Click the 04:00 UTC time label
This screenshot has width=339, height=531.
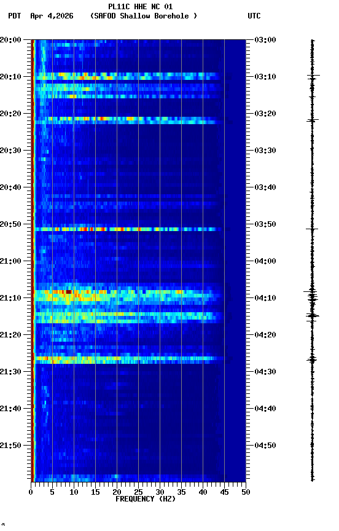coord(265,261)
